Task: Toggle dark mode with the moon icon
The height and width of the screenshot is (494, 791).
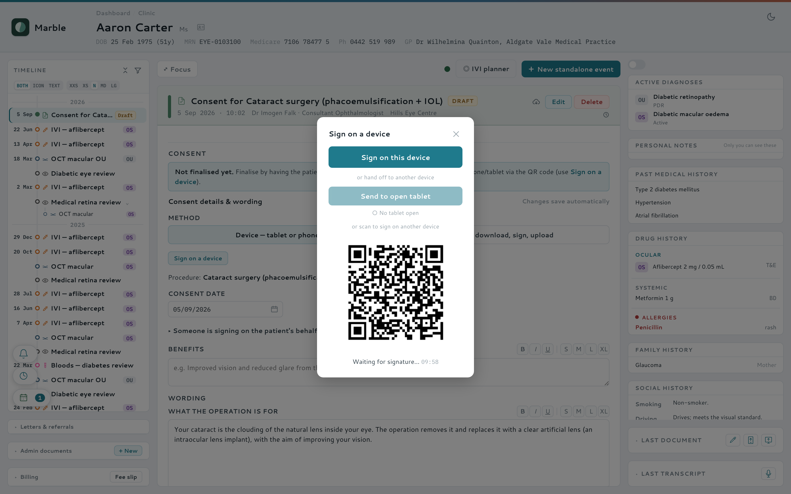Action: pyautogui.click(x=771, y=17)
